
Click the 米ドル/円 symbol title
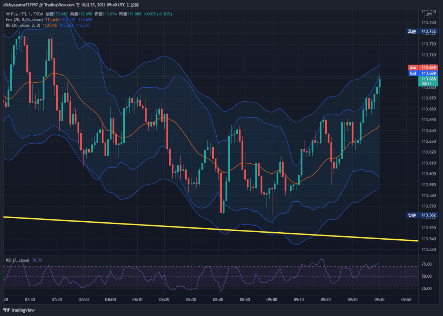pos(16,14)
